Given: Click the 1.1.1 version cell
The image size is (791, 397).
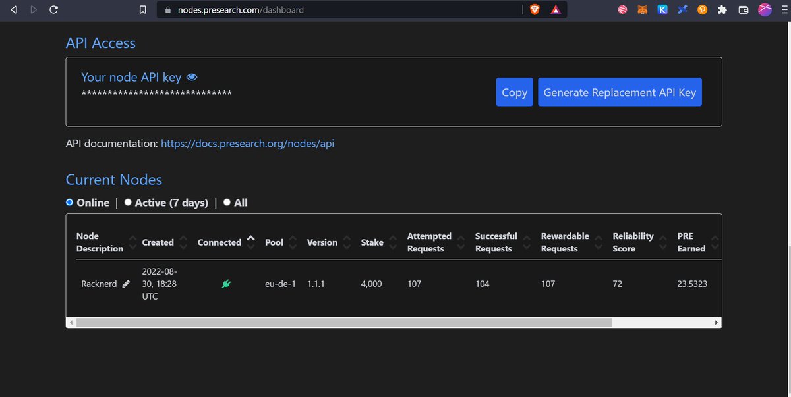Looking at the screenshot, I should tap(317, 284).
